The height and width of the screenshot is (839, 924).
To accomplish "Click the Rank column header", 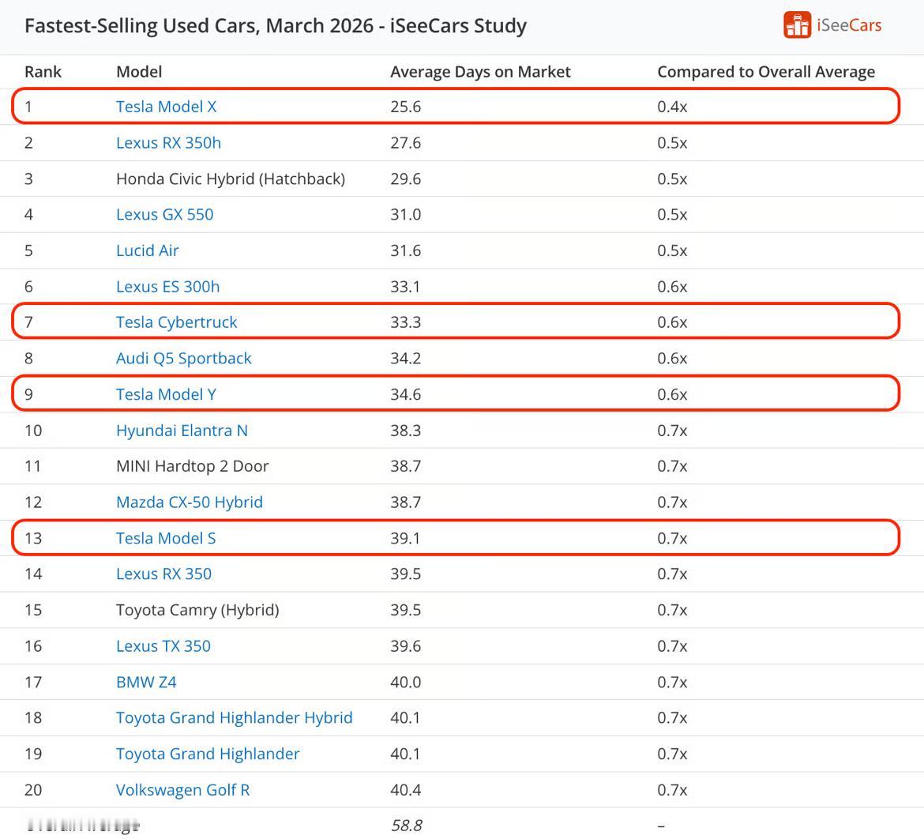I will [x=43, y=72].
